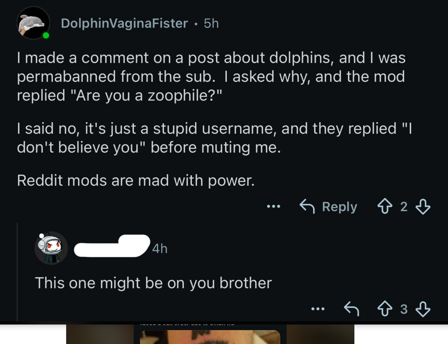Open the top commenter's username link
Screen dimensions: 448x344
[x=124, y=23]
